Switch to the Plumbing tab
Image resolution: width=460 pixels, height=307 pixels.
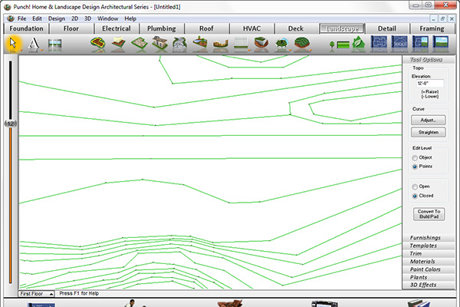point(162,28)
